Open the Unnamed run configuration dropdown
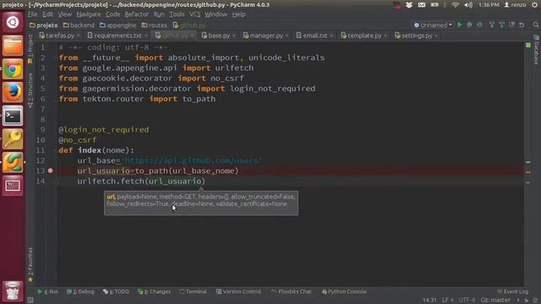 point(433,24)
